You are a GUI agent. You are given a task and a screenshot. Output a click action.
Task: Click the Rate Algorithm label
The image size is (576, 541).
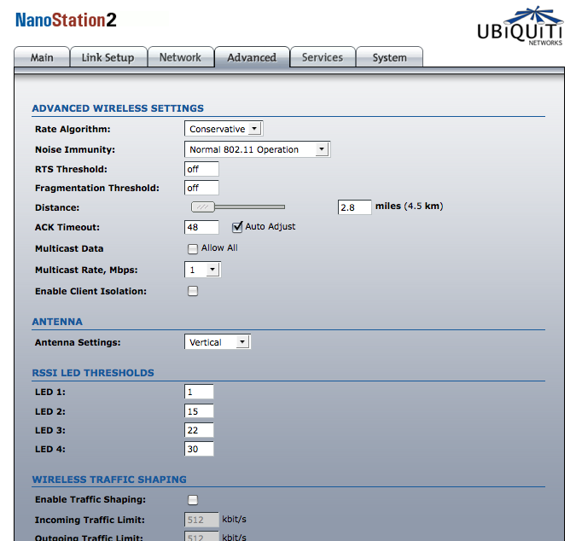click(x=73, y=130)
